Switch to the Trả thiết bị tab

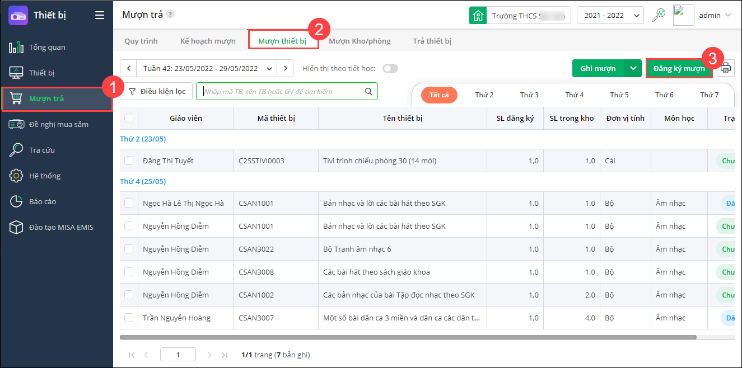(432, 41)
